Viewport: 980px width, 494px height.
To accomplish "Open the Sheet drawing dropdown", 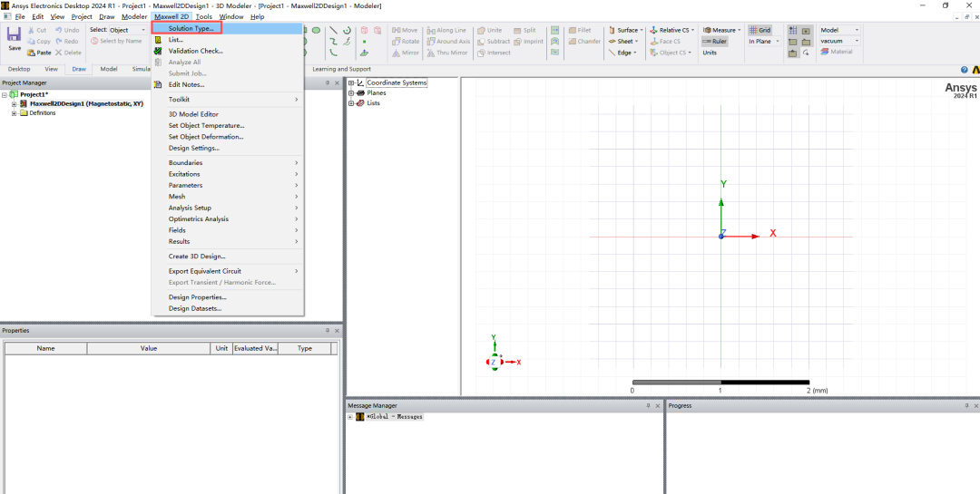I will click(x=622, y=41).
